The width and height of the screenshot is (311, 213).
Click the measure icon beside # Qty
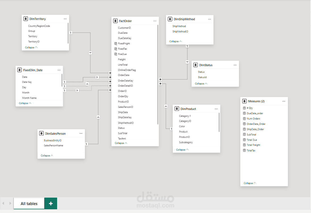(x=244, y=108)
